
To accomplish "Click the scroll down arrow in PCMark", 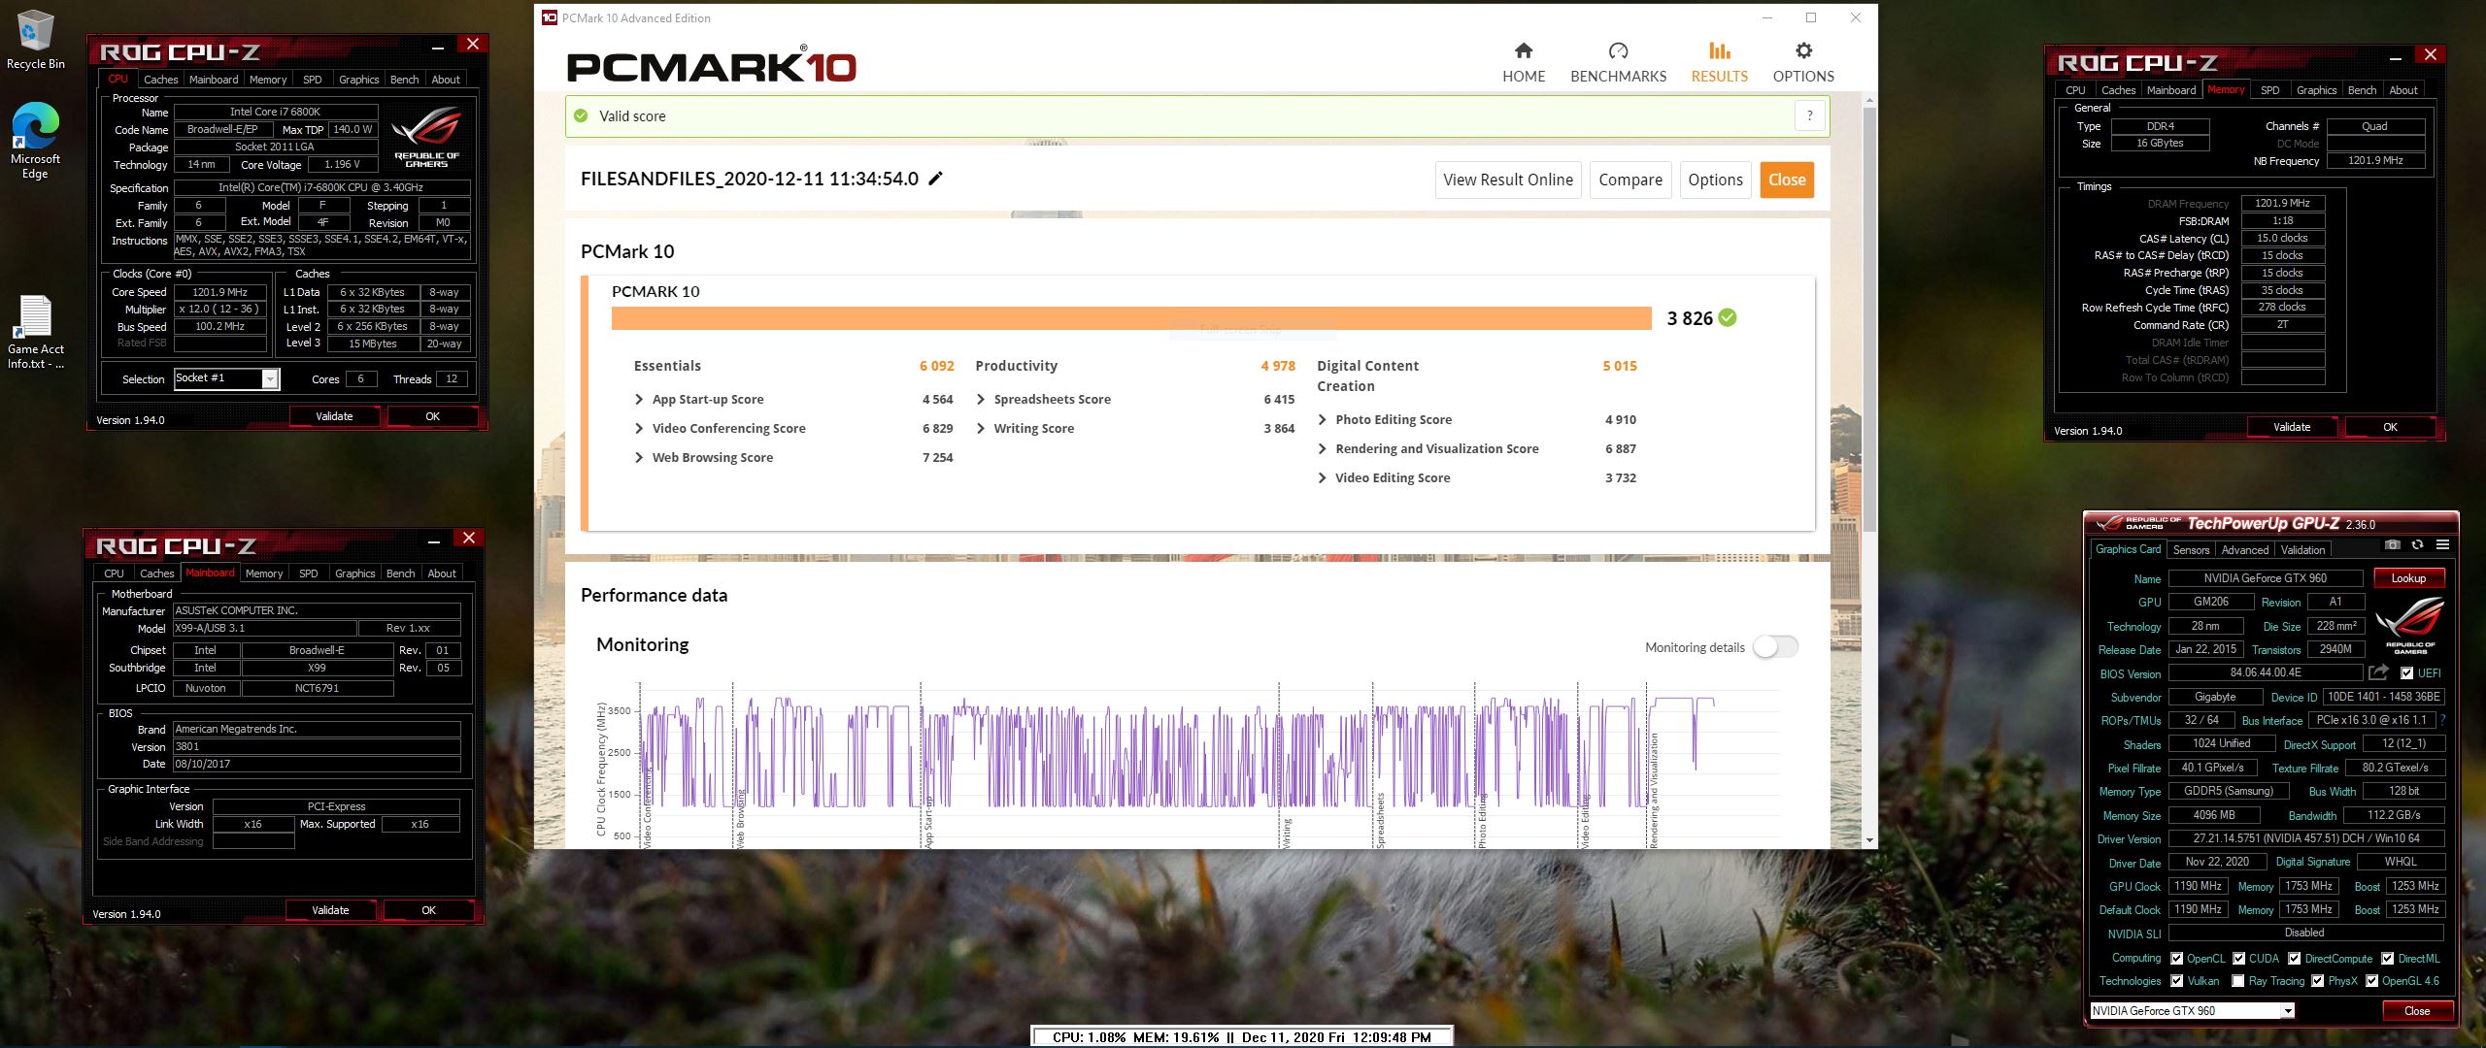I will pyautogui.click(x=1869, y=840).
